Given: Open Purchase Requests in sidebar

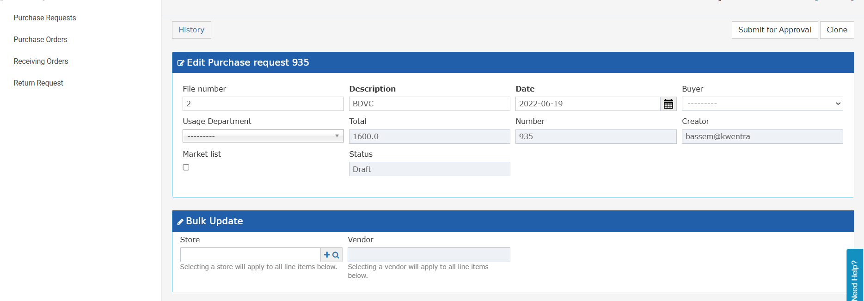Looking at the screenshot, I should click(45, 18).
